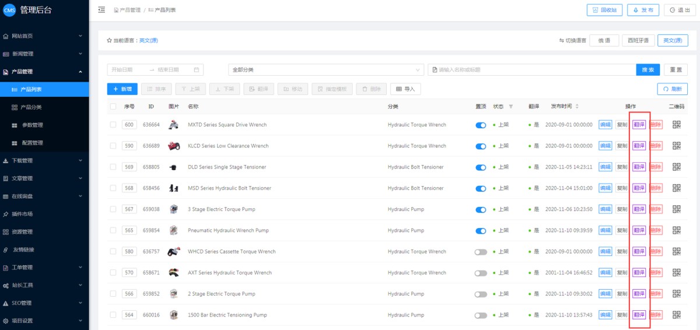Go to 参数管理 sidebar item
This screenshot has height=330, width=700.
coord(32,125)
